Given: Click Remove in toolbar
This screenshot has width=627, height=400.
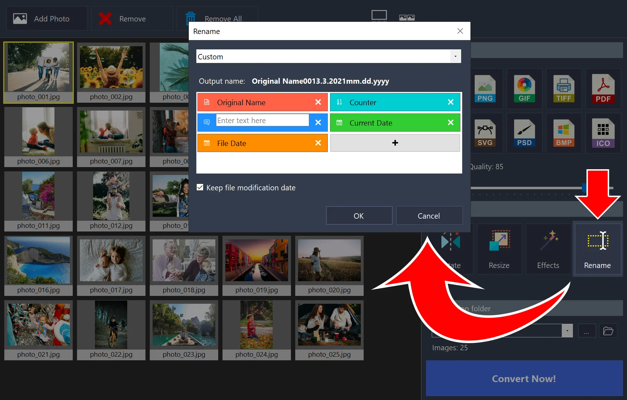Looking at the screenshot, I should tap(132, 19).
